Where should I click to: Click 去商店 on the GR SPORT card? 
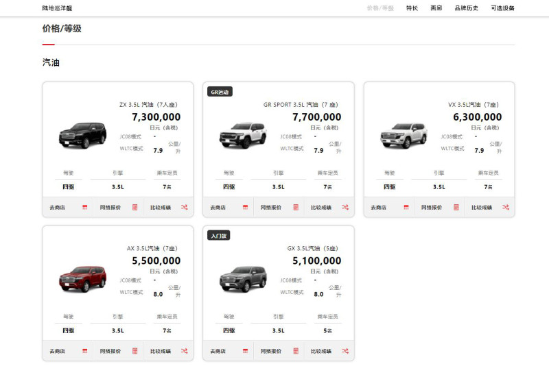[218, 207]
